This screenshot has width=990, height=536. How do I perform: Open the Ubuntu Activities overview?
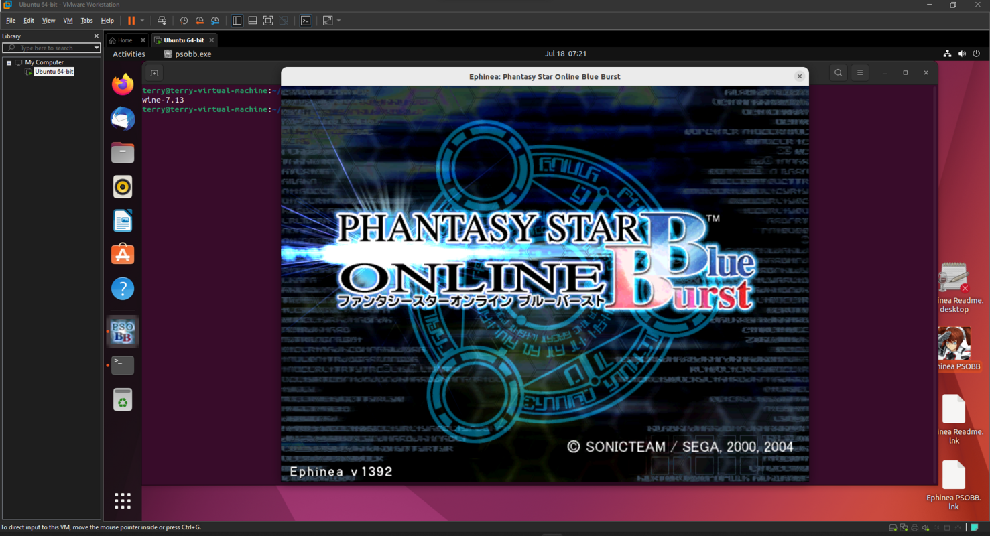coord(129,54)
